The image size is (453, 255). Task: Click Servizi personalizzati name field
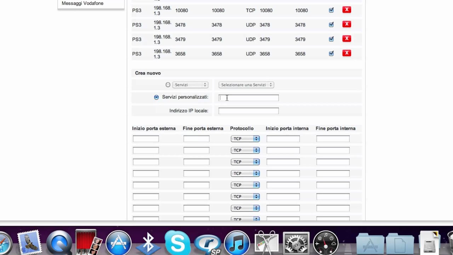248,98
